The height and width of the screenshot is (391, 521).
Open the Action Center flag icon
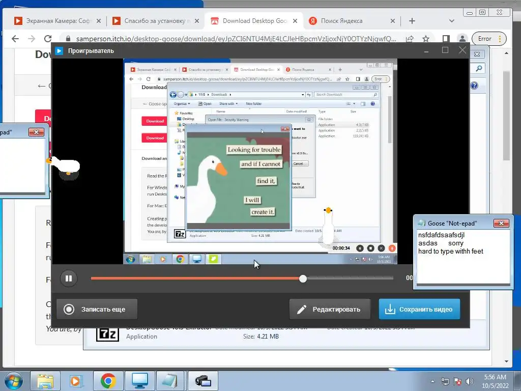point(457,381)
